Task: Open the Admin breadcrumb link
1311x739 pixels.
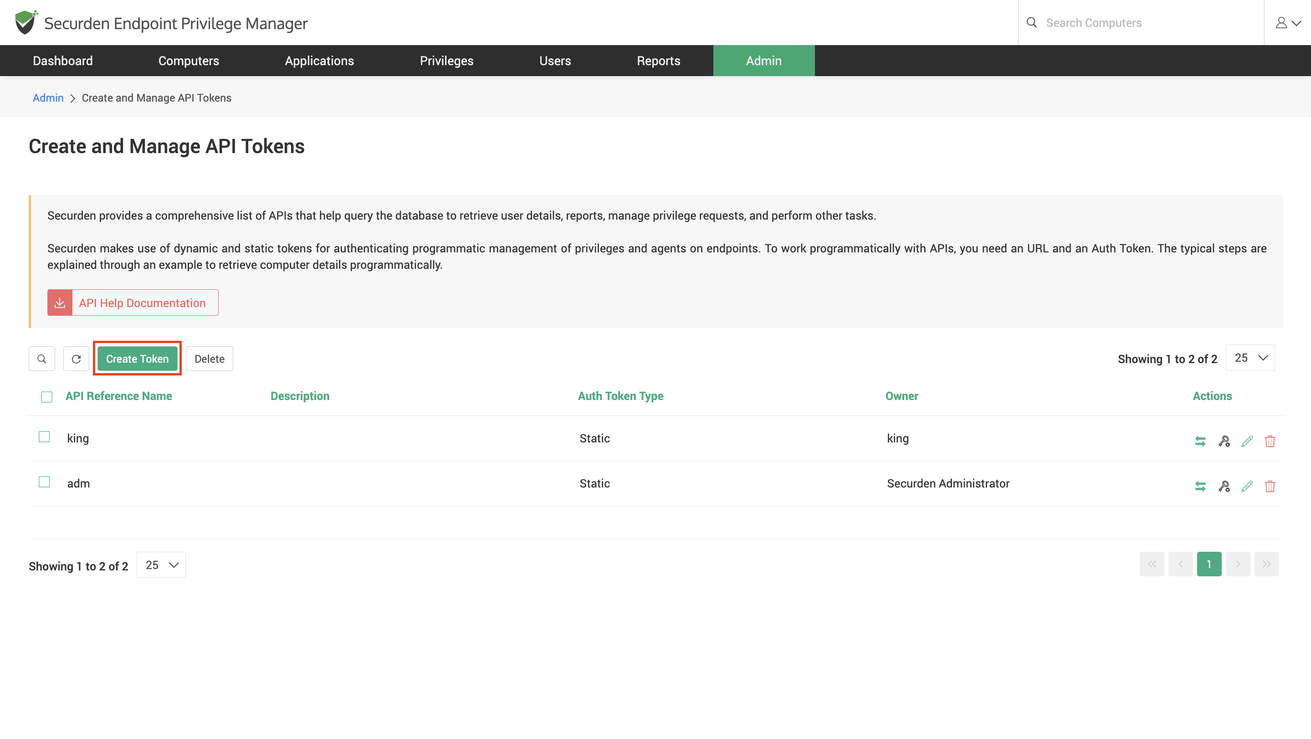Action: pos(48,98)
